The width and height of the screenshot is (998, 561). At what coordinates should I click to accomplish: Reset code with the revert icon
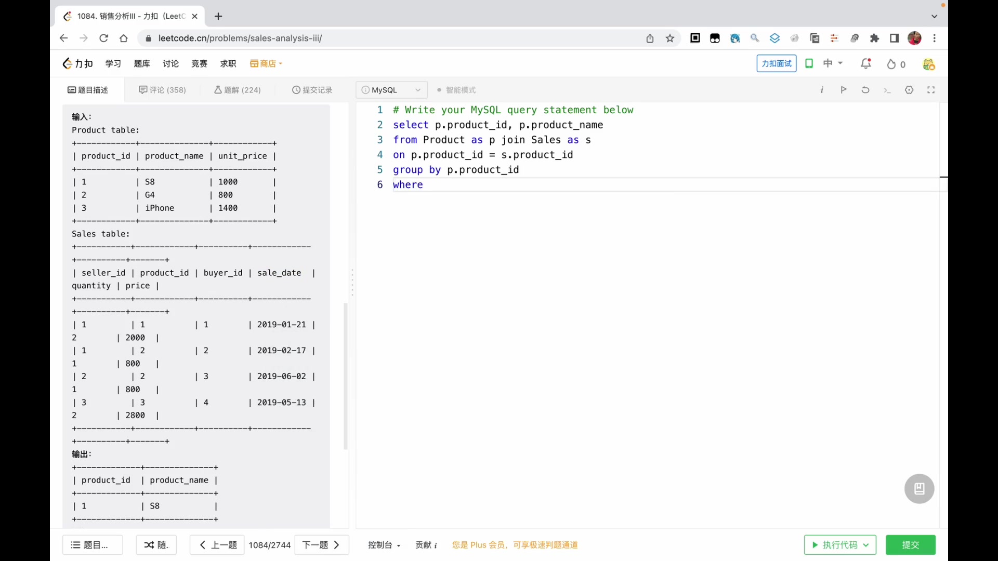[x=865, y=90]
